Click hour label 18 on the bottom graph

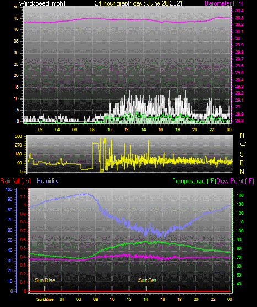(x=179, y=299)
